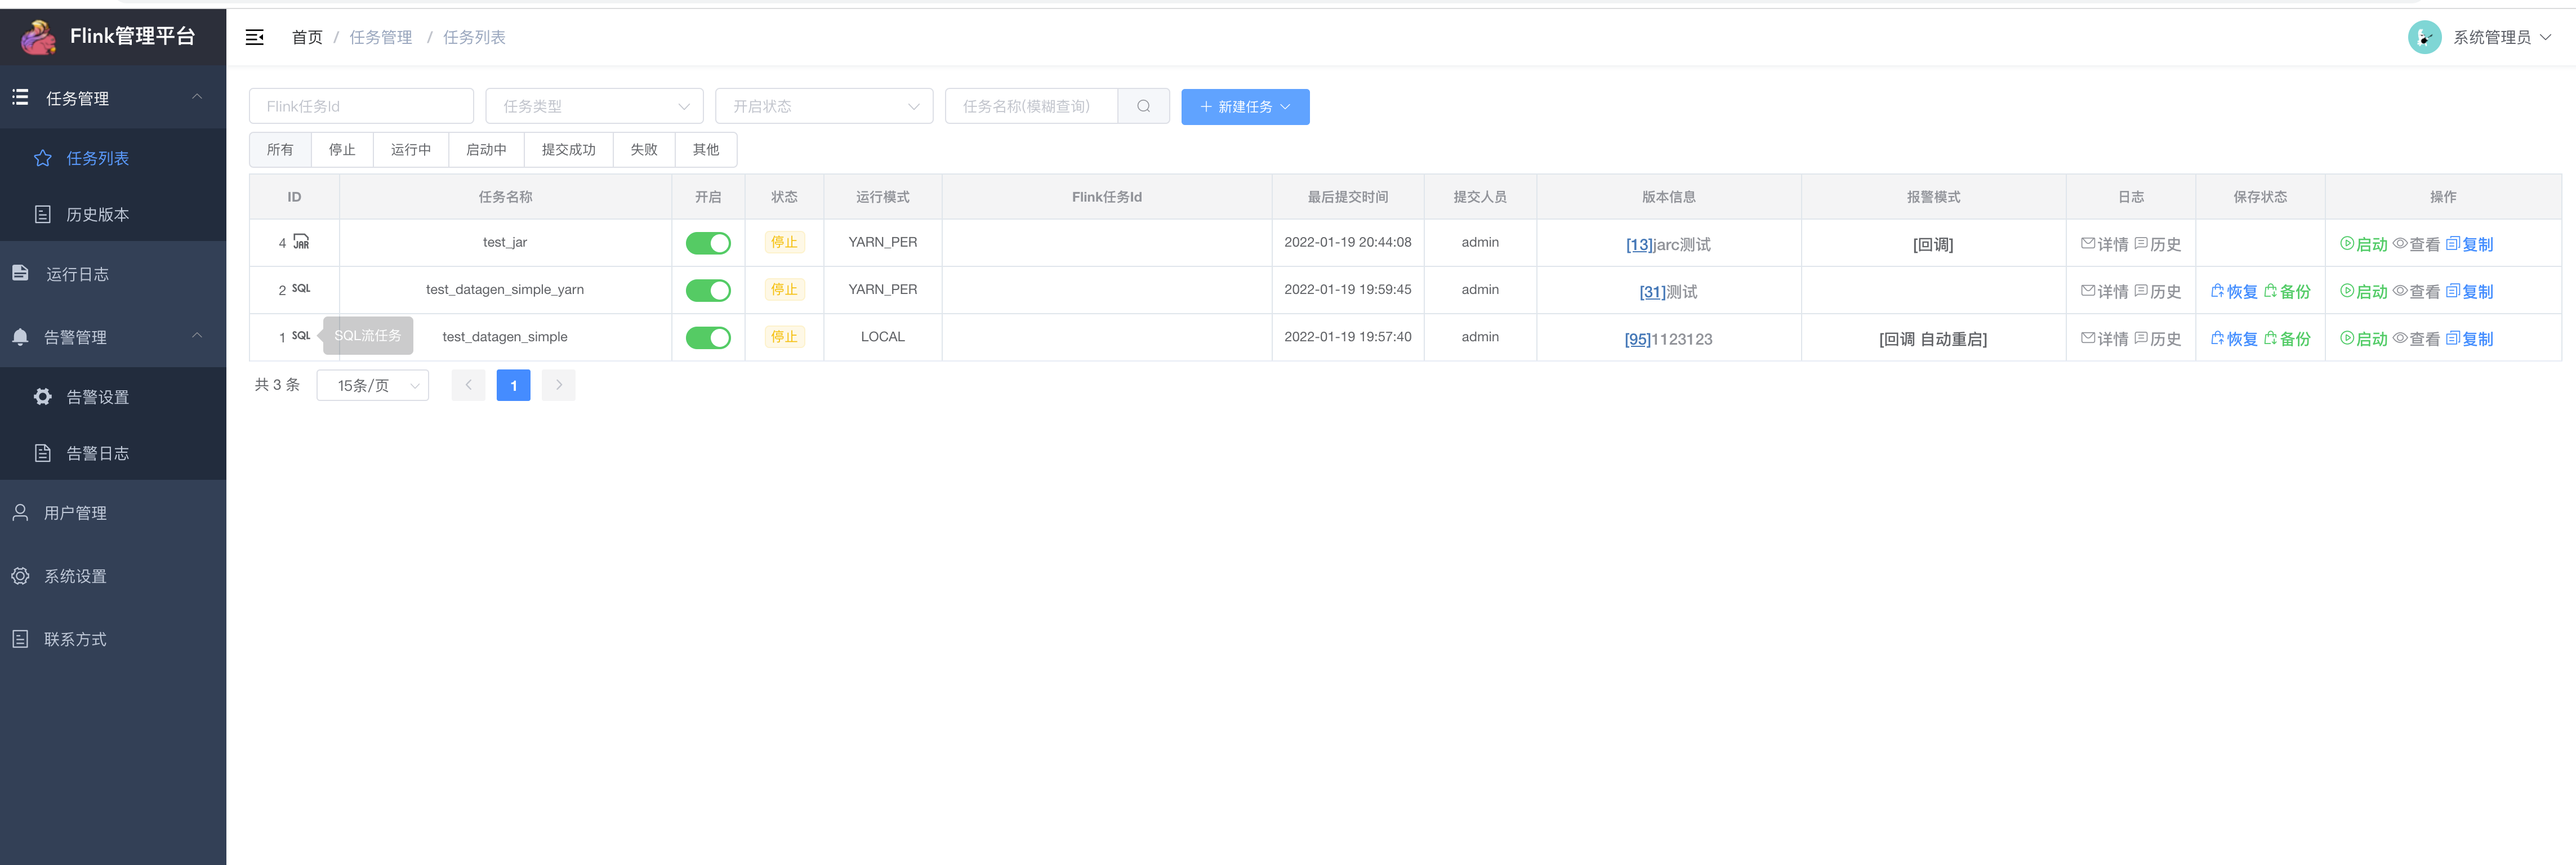This screenshot has height=865, width=2576.
Task: Select the 其他 status tab
Action: pyautogui.click(x=706, y=149)
